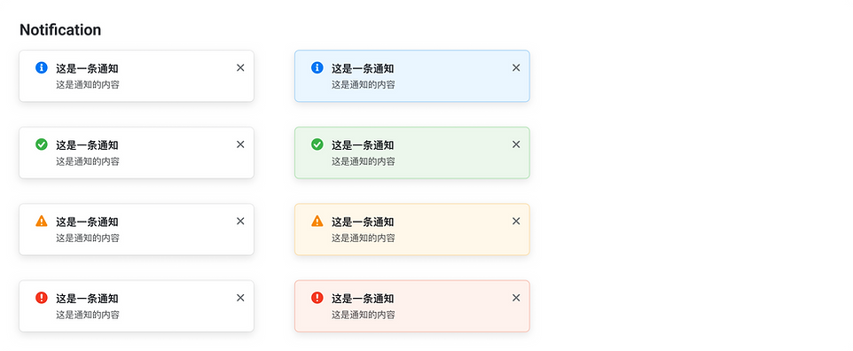Click the warning icon in orange-tinted notification

tap(317, 221)
